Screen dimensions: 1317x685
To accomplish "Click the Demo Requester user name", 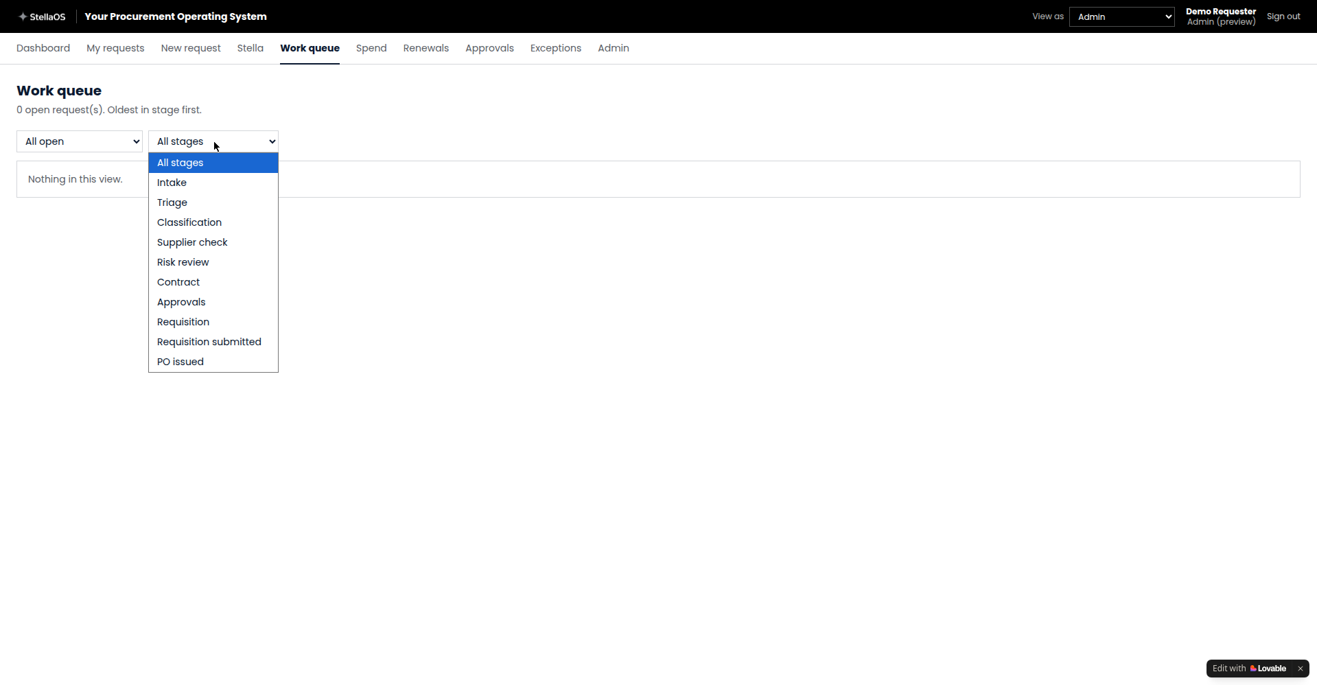I will point(1221,12).
